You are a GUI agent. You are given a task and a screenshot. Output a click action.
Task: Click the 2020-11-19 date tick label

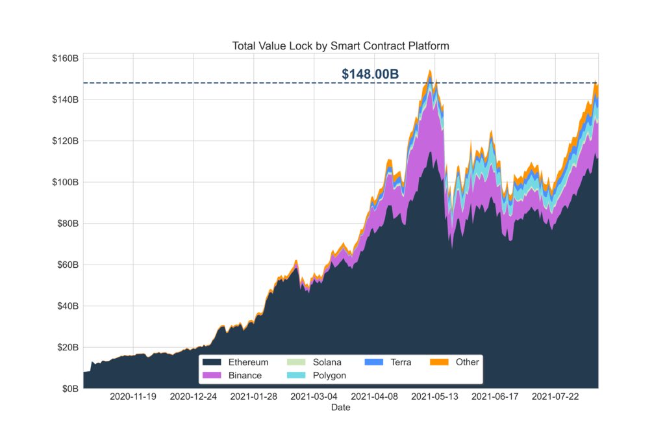133,397
